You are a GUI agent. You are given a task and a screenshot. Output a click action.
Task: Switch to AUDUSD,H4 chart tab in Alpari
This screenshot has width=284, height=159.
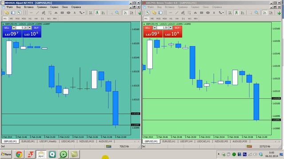coord(105,141)
